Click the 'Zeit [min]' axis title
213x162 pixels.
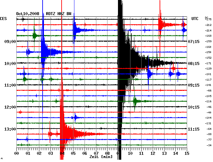click(x=101, y=157)
